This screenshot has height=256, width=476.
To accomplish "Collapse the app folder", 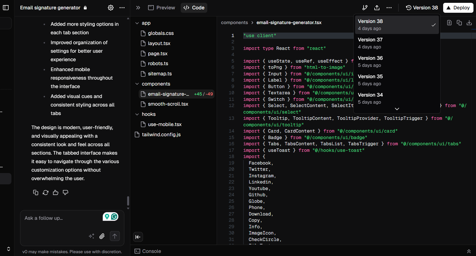I will 143,23.
